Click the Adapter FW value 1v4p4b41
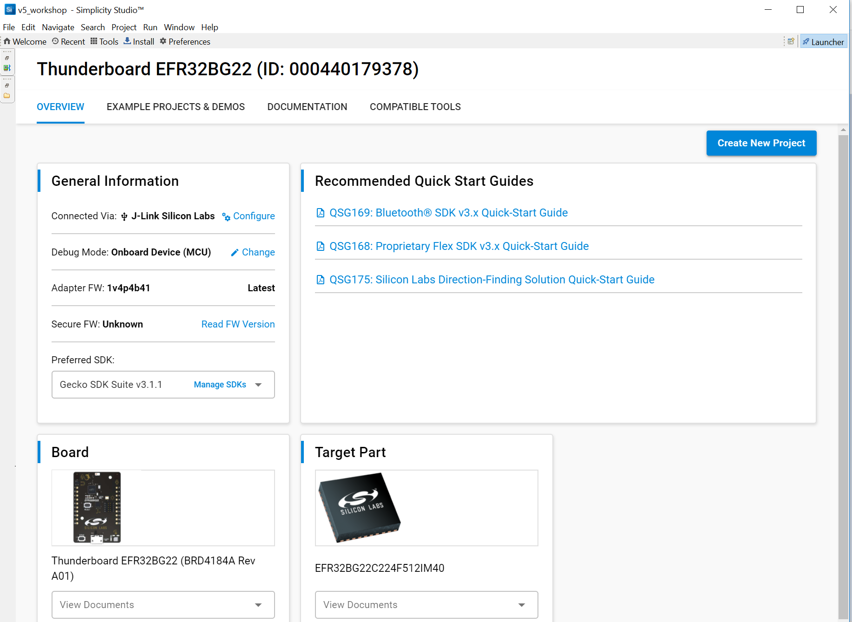The width and height of the screenshot is (852, 622). [x=129, y=288]
